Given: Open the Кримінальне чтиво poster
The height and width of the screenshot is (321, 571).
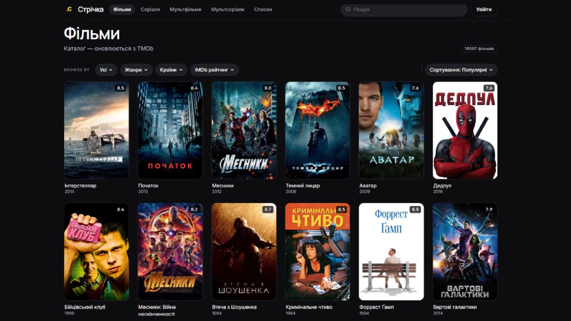Looking at the screenshot, I should [318, 252].
